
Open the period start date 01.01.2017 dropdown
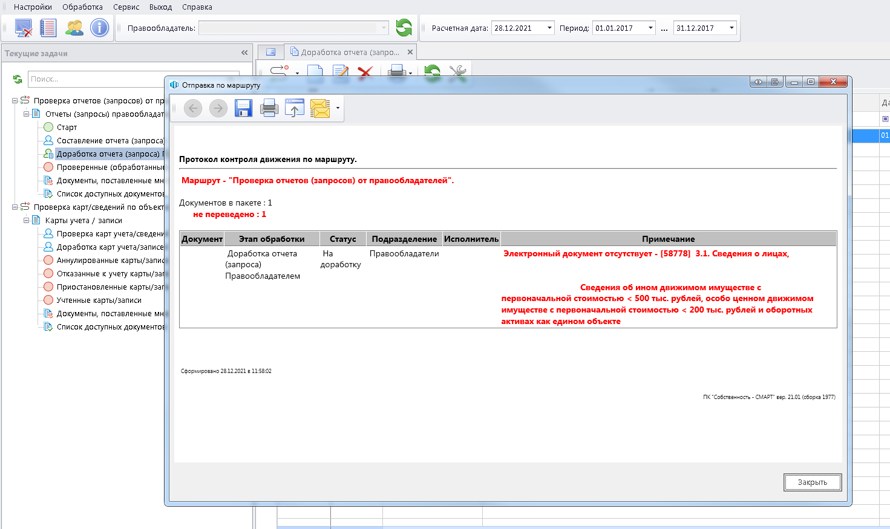(x=650, y=28)
